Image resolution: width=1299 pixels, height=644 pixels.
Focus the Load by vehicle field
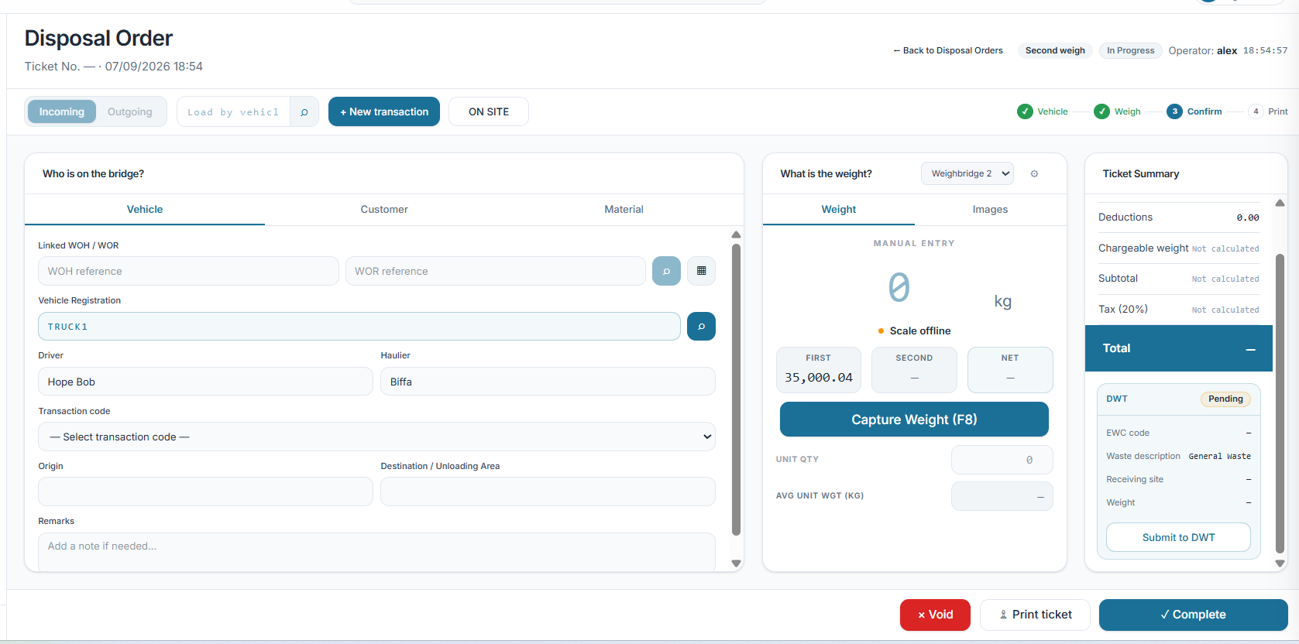point(233,111)
